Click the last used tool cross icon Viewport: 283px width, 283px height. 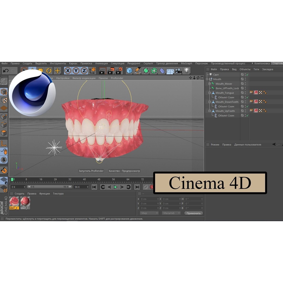57,70
